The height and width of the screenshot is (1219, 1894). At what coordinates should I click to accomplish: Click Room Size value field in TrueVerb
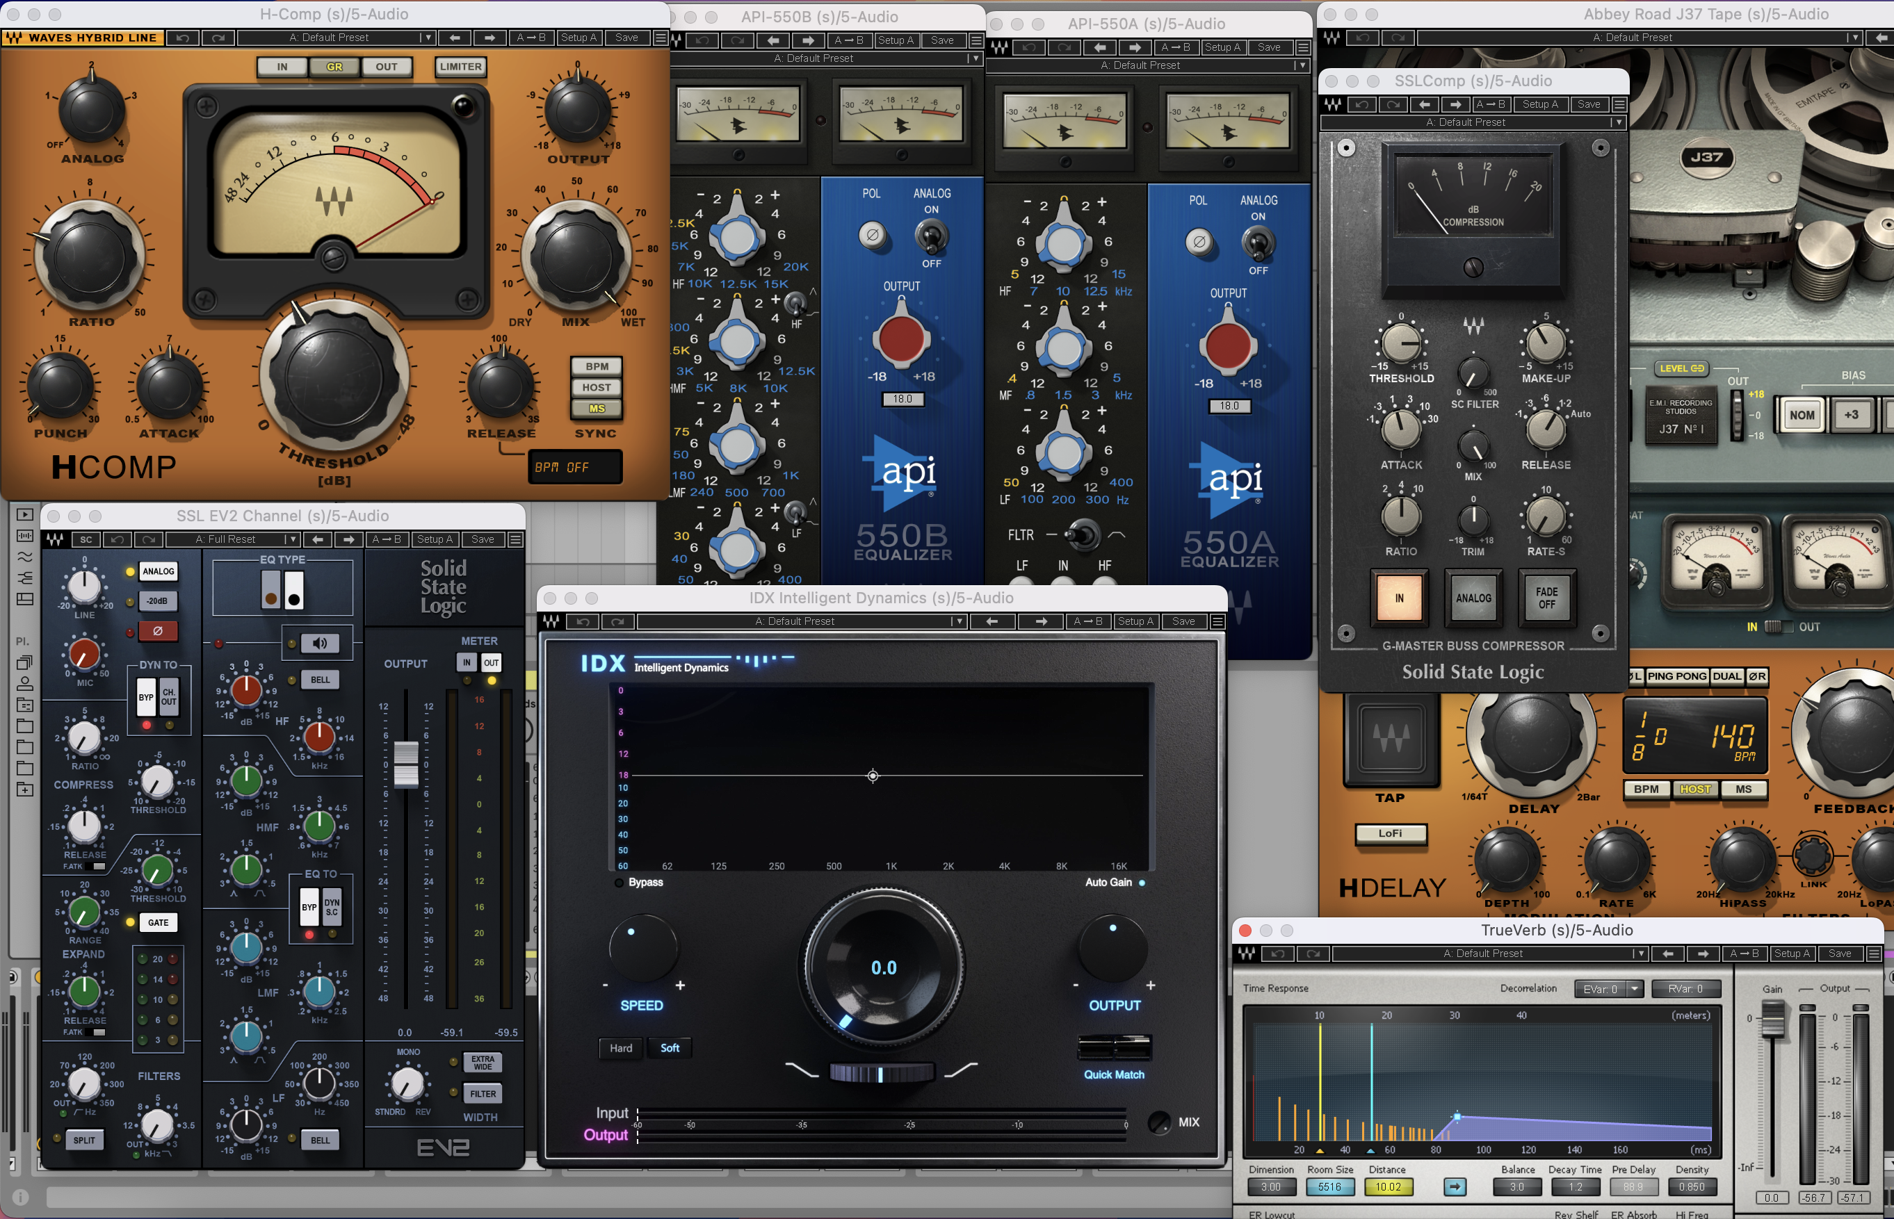[x=1329, y=1186]
